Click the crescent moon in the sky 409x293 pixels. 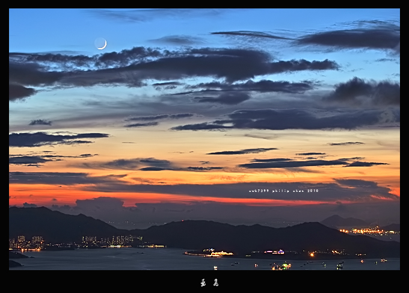tap(101, 43)
